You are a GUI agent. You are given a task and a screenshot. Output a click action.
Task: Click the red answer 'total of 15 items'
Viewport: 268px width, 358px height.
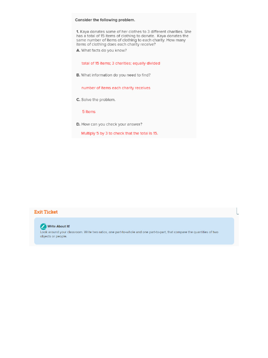pos(121,63)
